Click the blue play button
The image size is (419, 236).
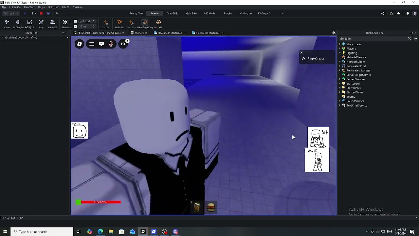25,13
